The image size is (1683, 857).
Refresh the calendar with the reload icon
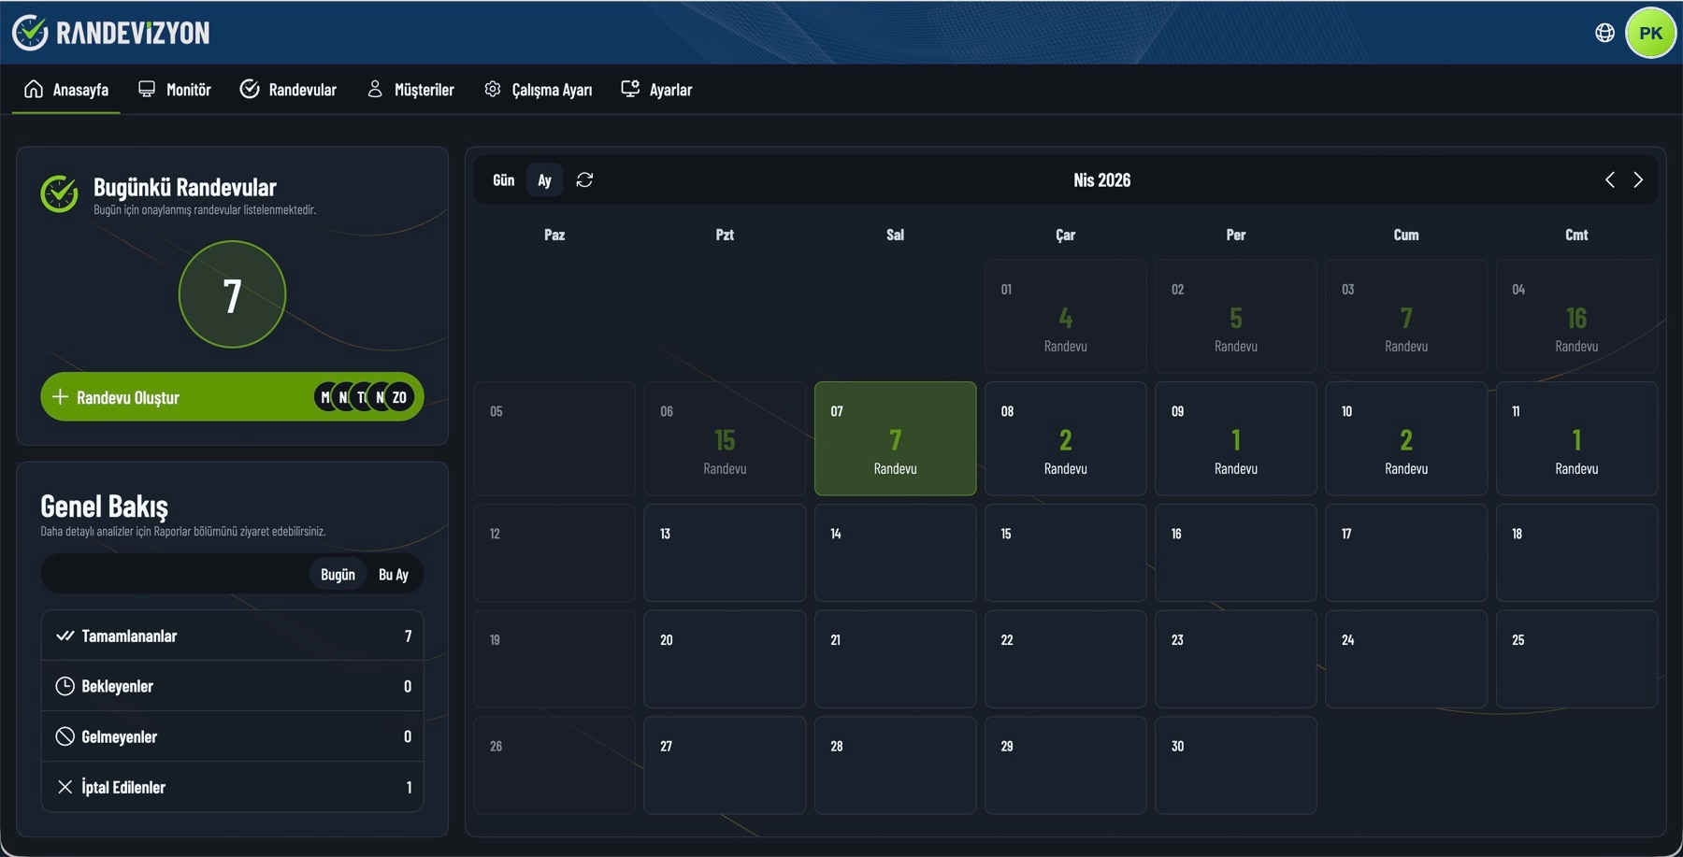point(584,179)
